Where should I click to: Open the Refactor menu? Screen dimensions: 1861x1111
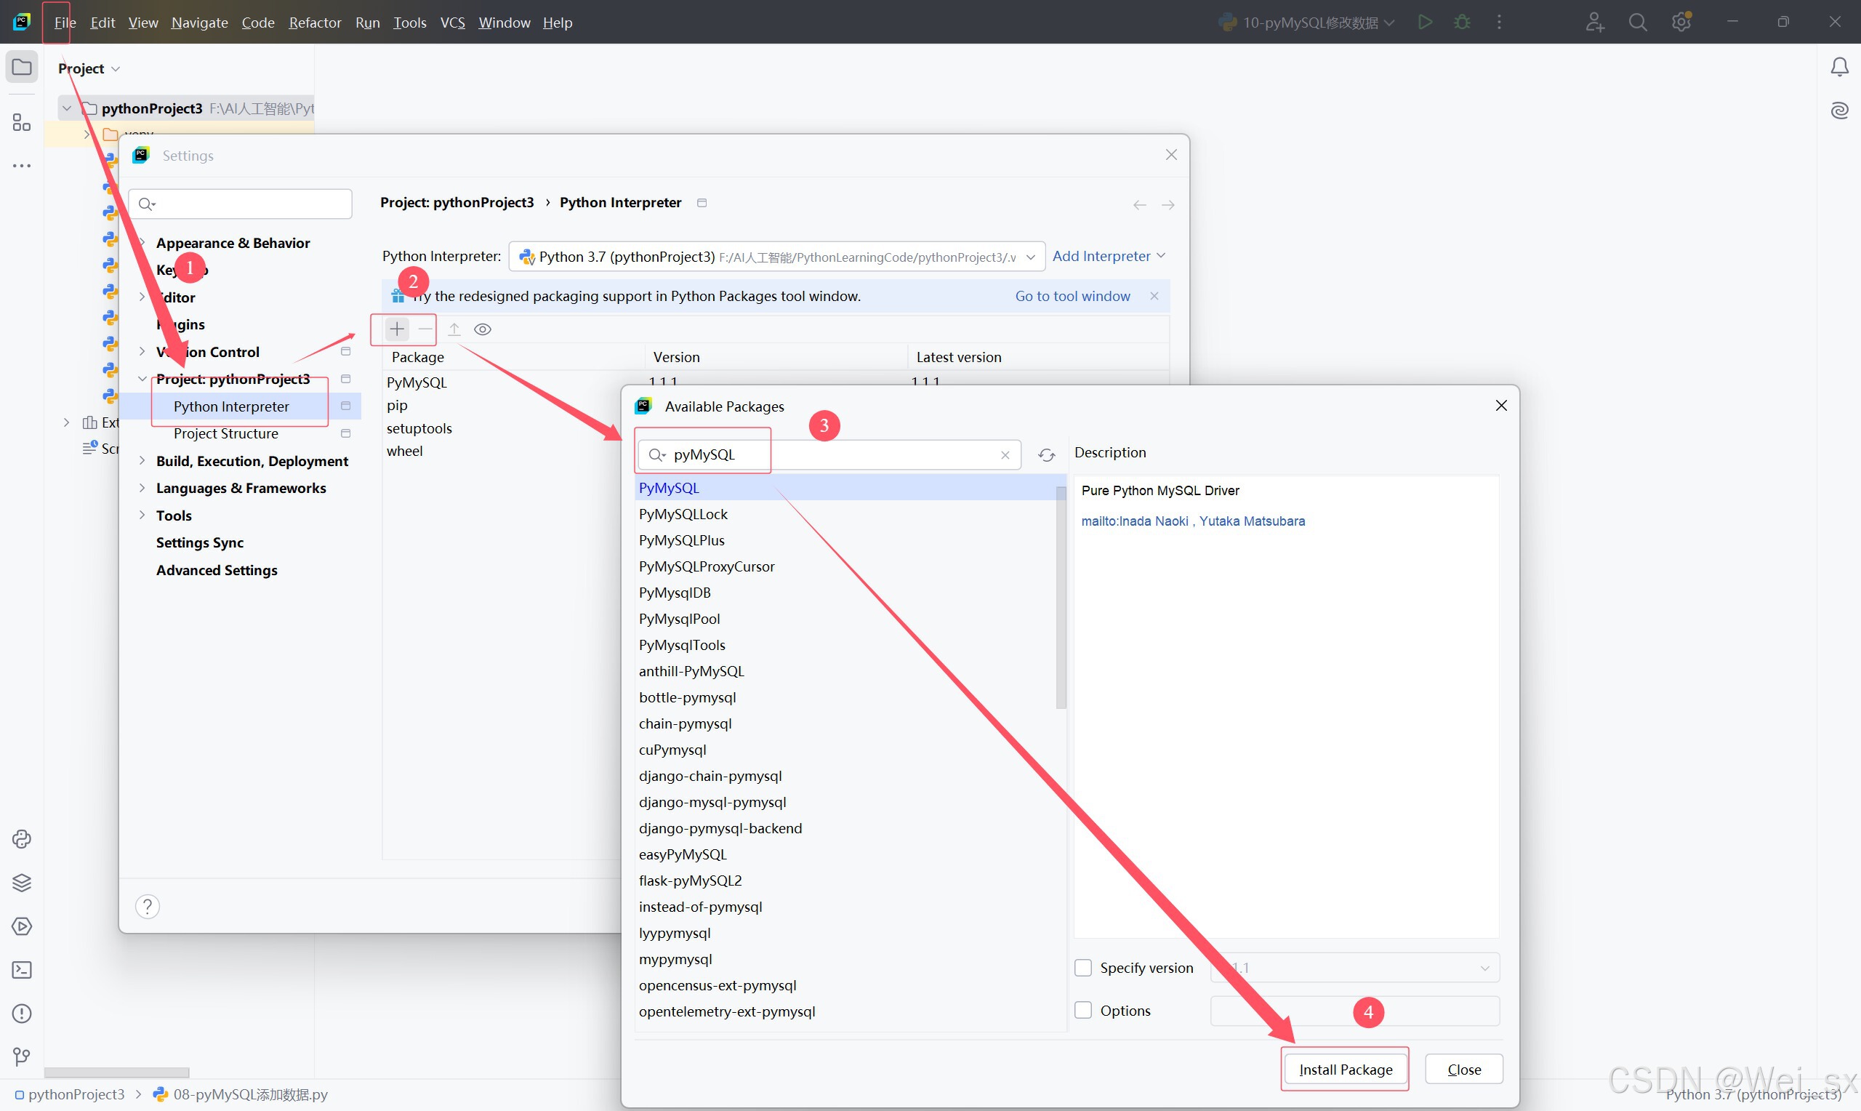pos(314,23)
